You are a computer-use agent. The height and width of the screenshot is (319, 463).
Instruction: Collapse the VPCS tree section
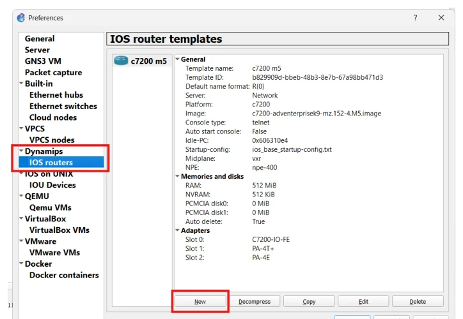tap(21, 128)
